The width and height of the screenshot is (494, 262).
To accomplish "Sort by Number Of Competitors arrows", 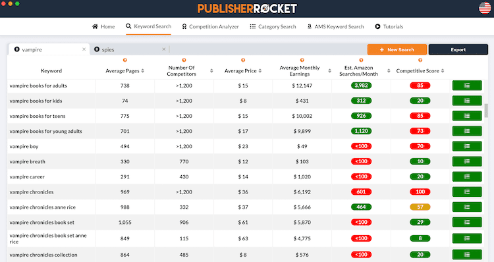I will (x=211, y=71).
